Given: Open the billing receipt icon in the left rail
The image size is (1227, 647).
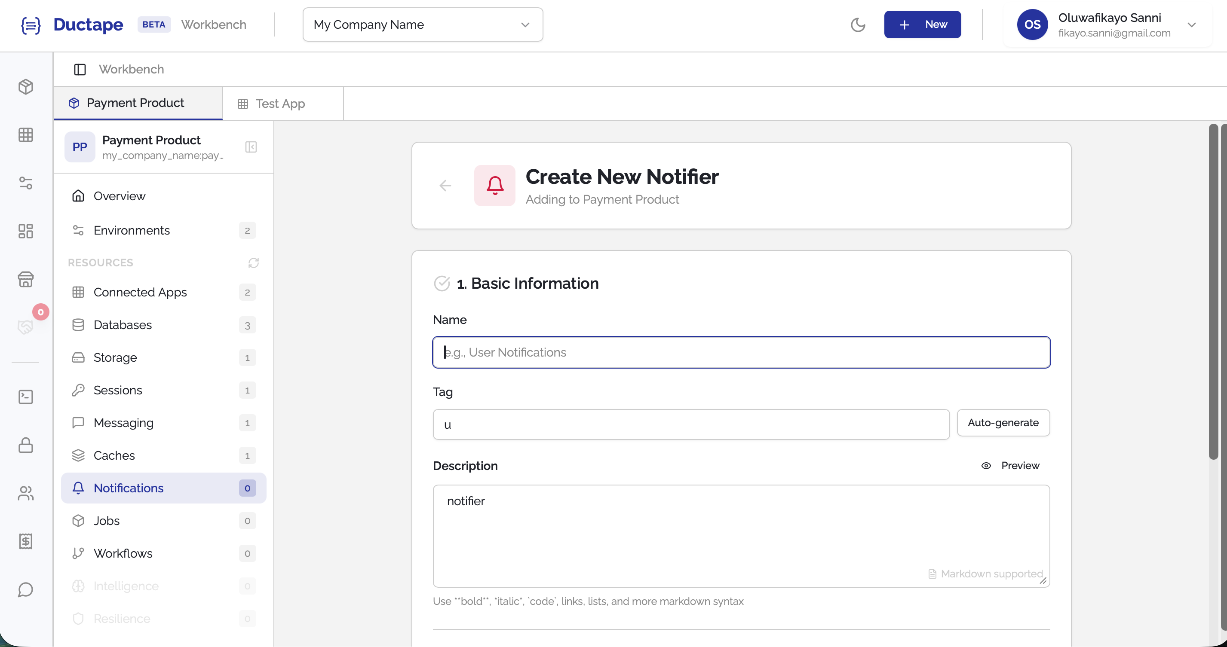Looking at the screenshot, I should [26, 541].
